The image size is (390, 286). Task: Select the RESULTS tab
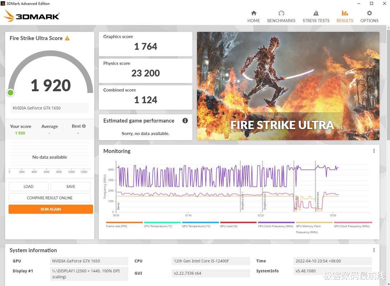[x=345, y=17]
